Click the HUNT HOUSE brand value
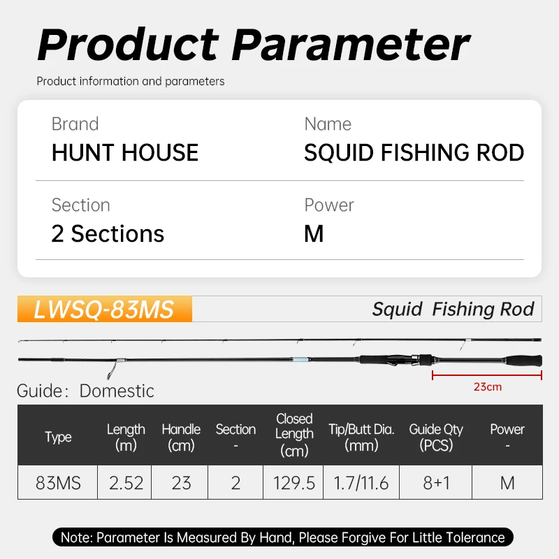Image resolution: width=559 pixels, height=559 pixels. point(125,153)
